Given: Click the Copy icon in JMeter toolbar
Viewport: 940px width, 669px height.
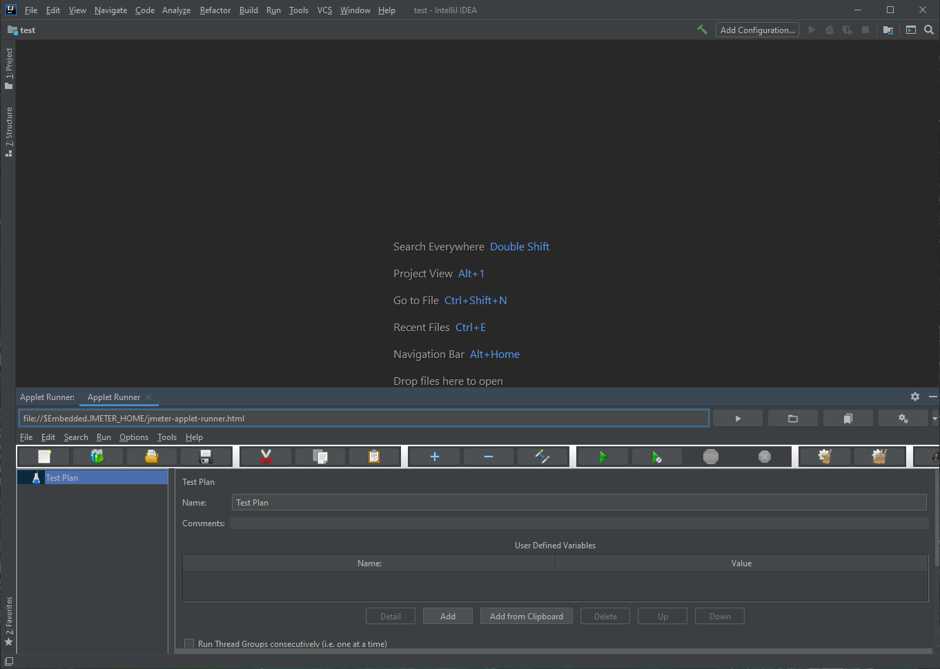Looking at the screenshot, I should (x=320, y=457).
